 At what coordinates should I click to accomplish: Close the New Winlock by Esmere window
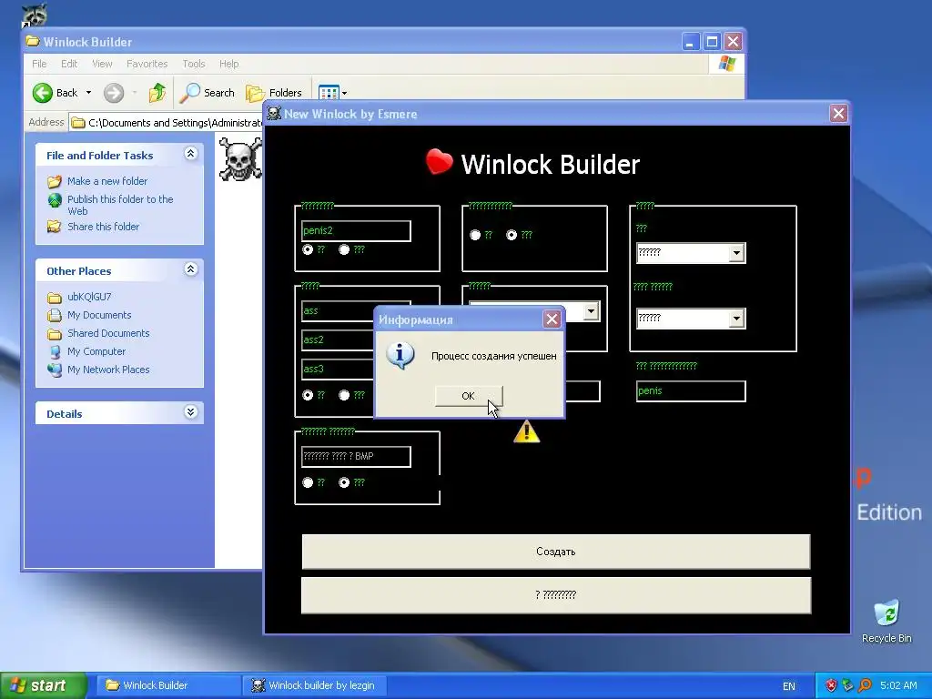(838, 114)
